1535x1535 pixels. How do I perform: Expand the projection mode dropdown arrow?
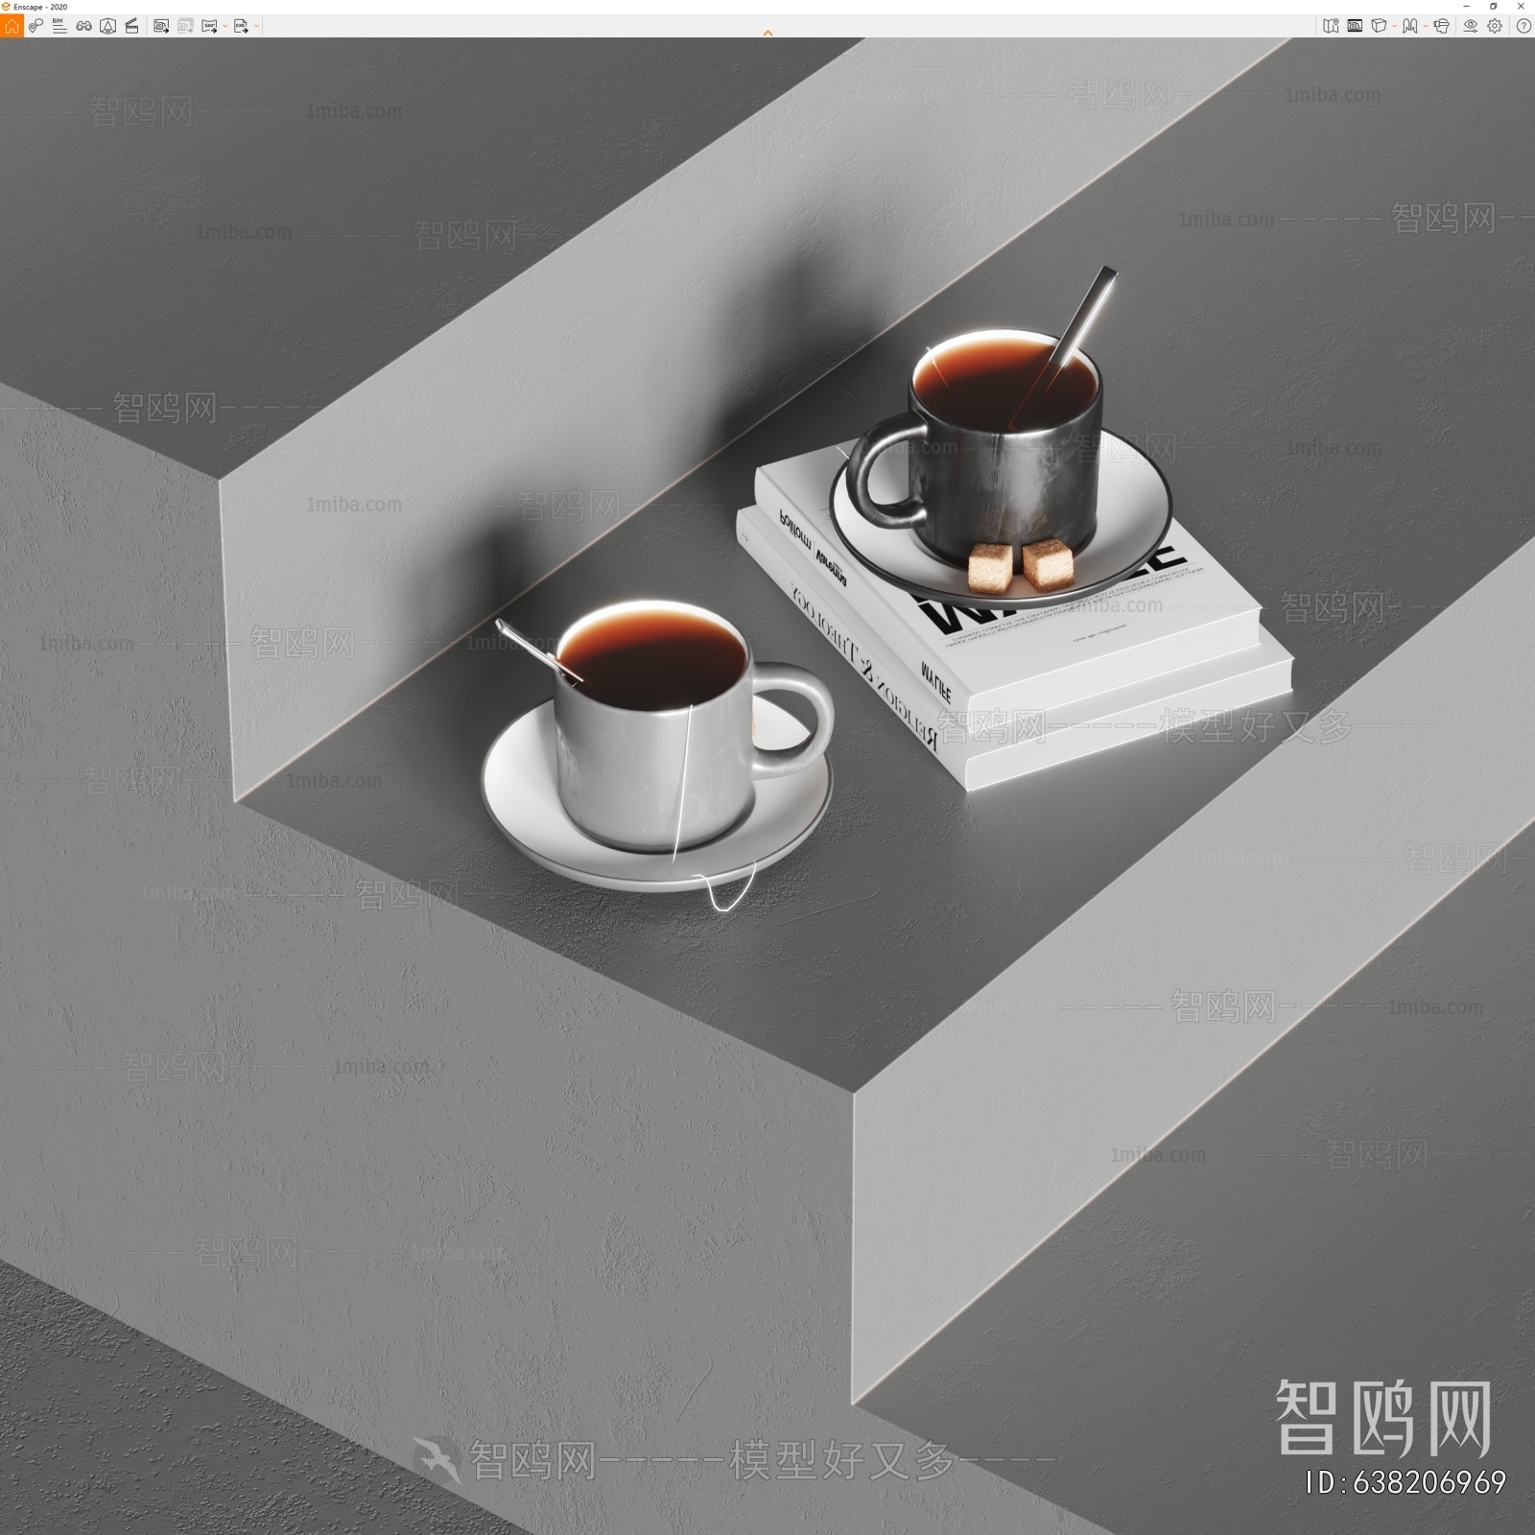[x=1394, y=26]
